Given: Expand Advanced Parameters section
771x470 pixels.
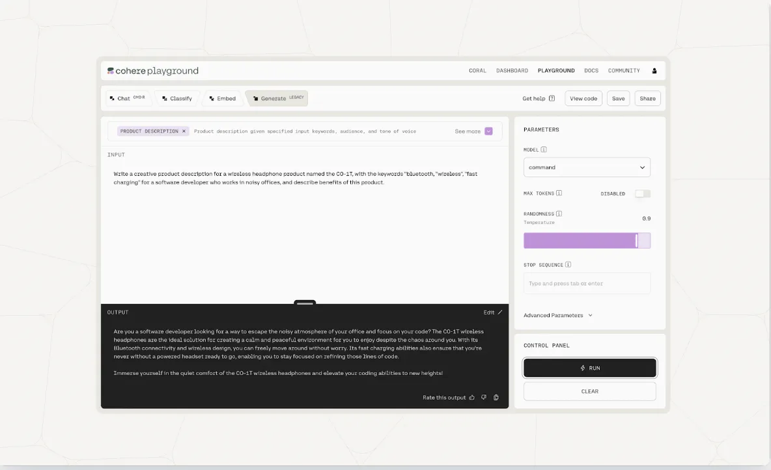Looking at the screenshot, I should 558,315.
